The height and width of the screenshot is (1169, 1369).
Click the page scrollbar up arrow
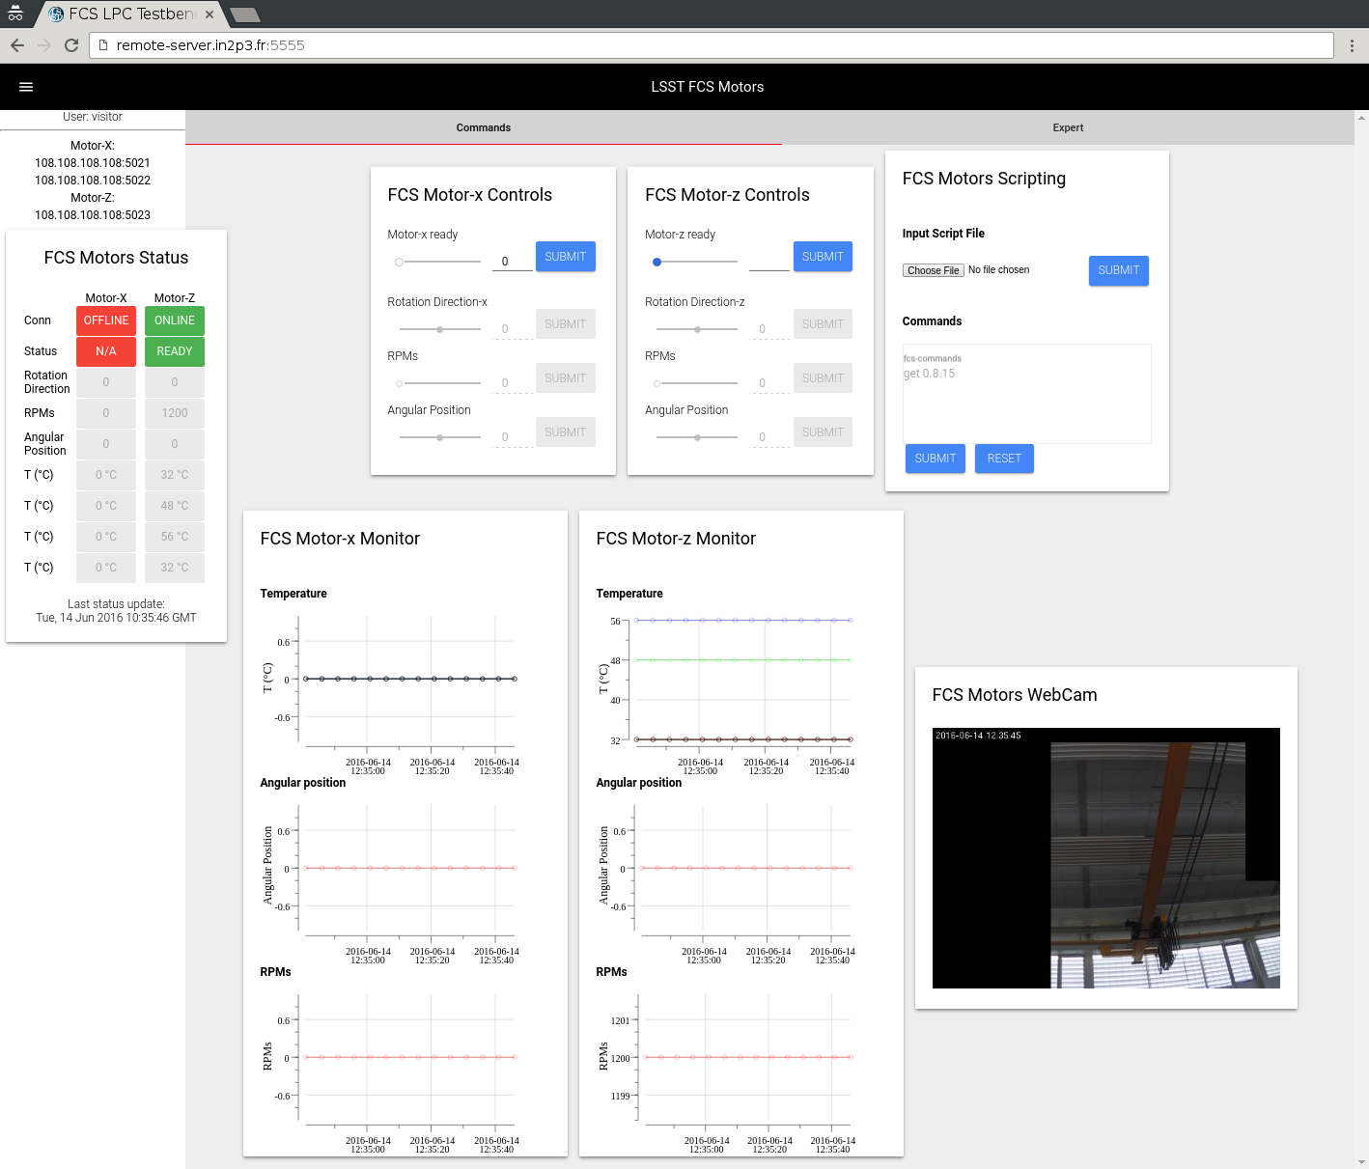coord(1361,118)
